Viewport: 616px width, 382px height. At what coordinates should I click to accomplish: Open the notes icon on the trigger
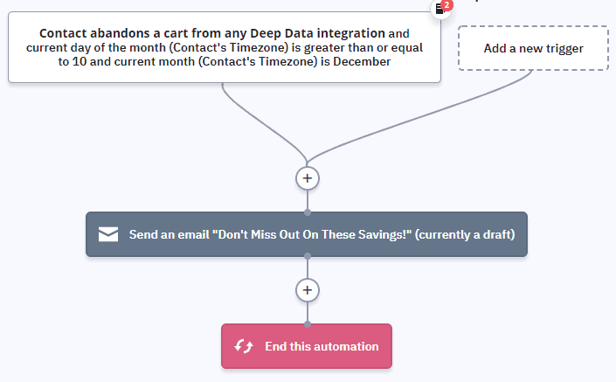440,9
